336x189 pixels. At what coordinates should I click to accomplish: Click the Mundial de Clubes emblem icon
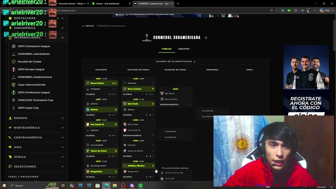pyautogui.click(x=14, y=62)
